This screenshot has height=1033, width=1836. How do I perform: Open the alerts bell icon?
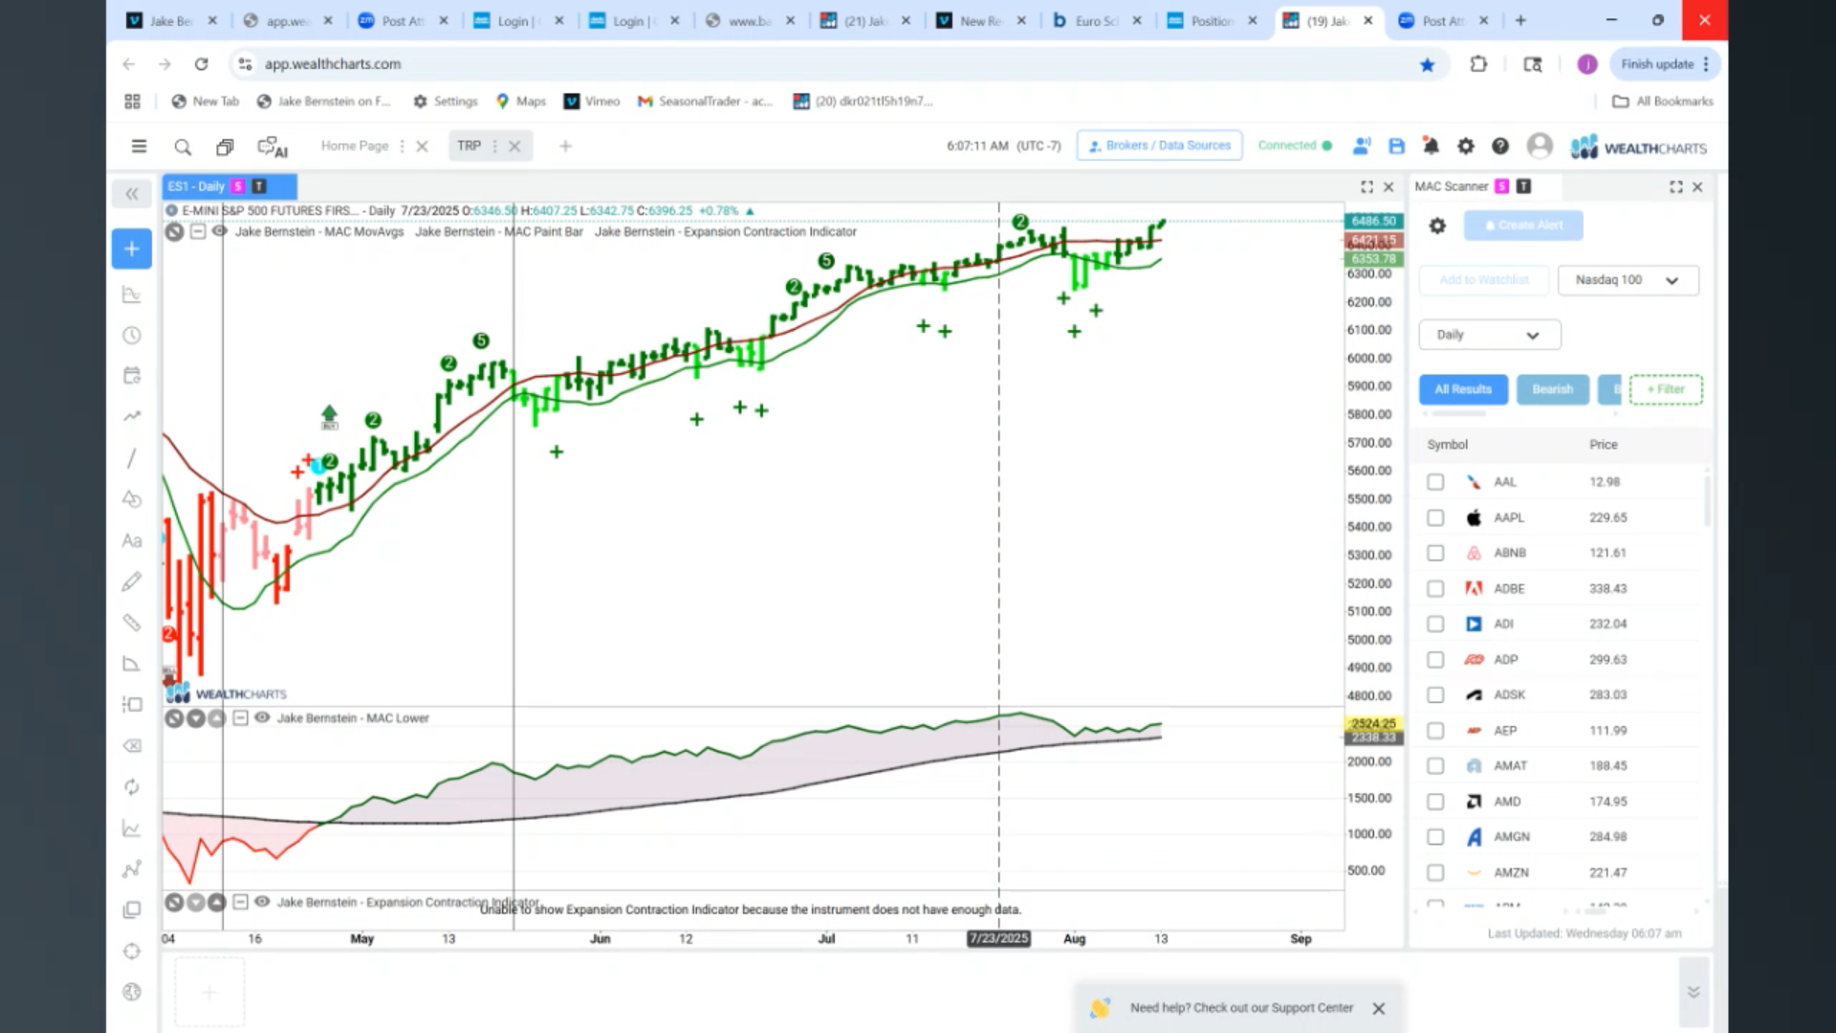coord(1432,146)
